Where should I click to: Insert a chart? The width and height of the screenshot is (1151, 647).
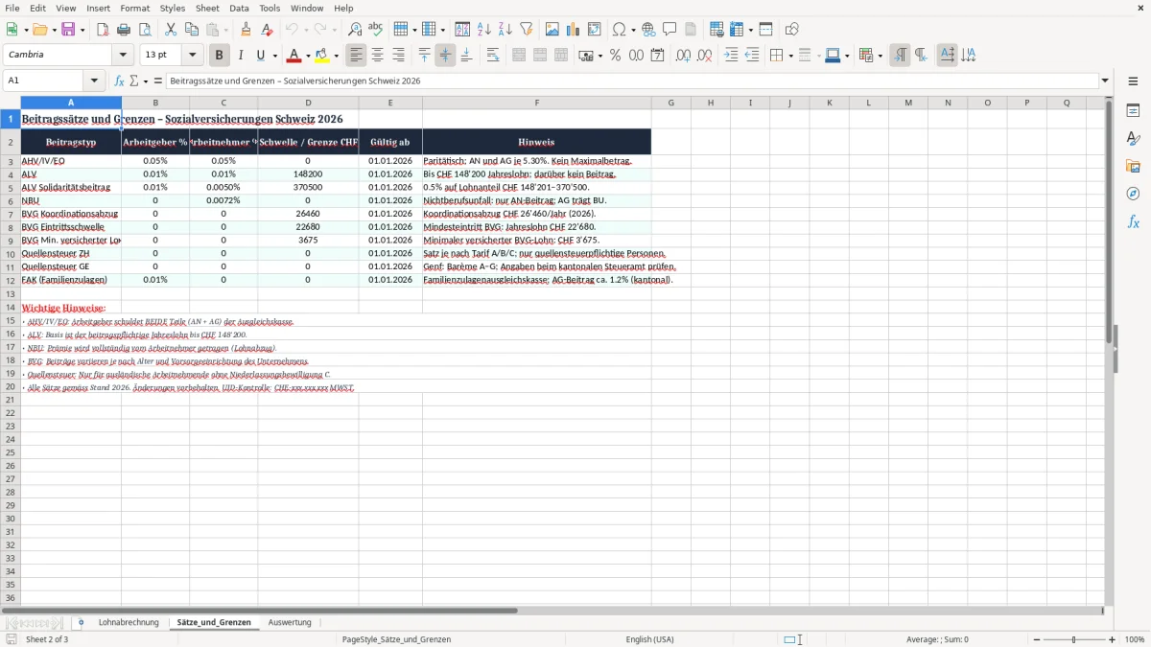point(574,30)
